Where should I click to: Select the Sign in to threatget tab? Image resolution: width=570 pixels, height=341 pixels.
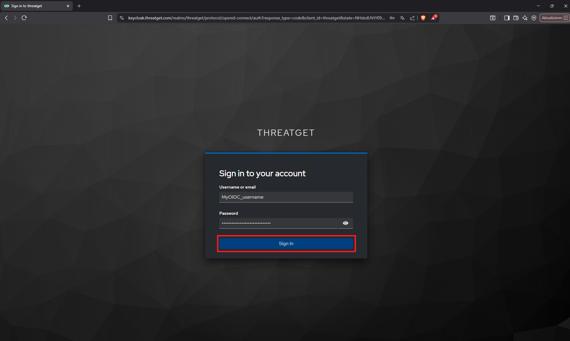[x=33, y=6]
